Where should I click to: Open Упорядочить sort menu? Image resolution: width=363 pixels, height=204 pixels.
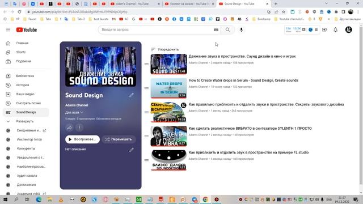coord(165,49)
